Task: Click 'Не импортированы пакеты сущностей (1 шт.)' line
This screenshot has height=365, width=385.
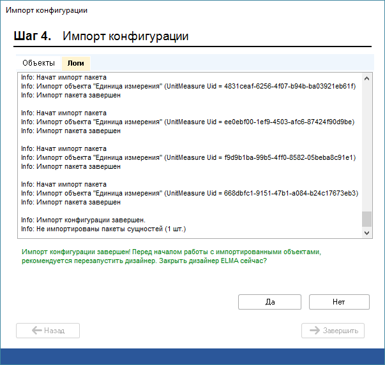Action: point(103,229)
